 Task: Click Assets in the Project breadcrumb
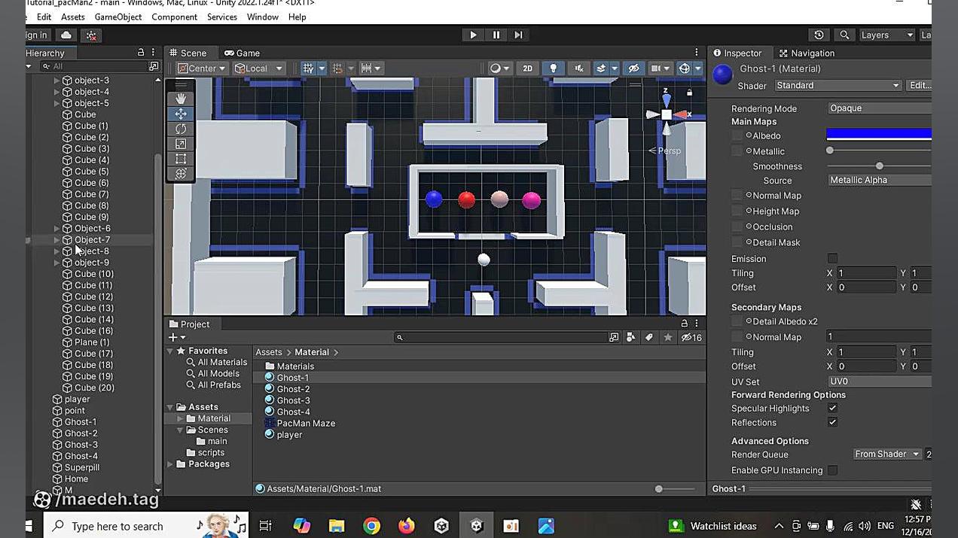(268, 352)
